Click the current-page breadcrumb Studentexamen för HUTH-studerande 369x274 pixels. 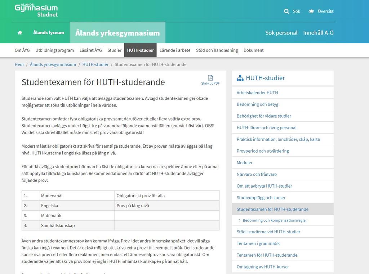click(150, 64)
